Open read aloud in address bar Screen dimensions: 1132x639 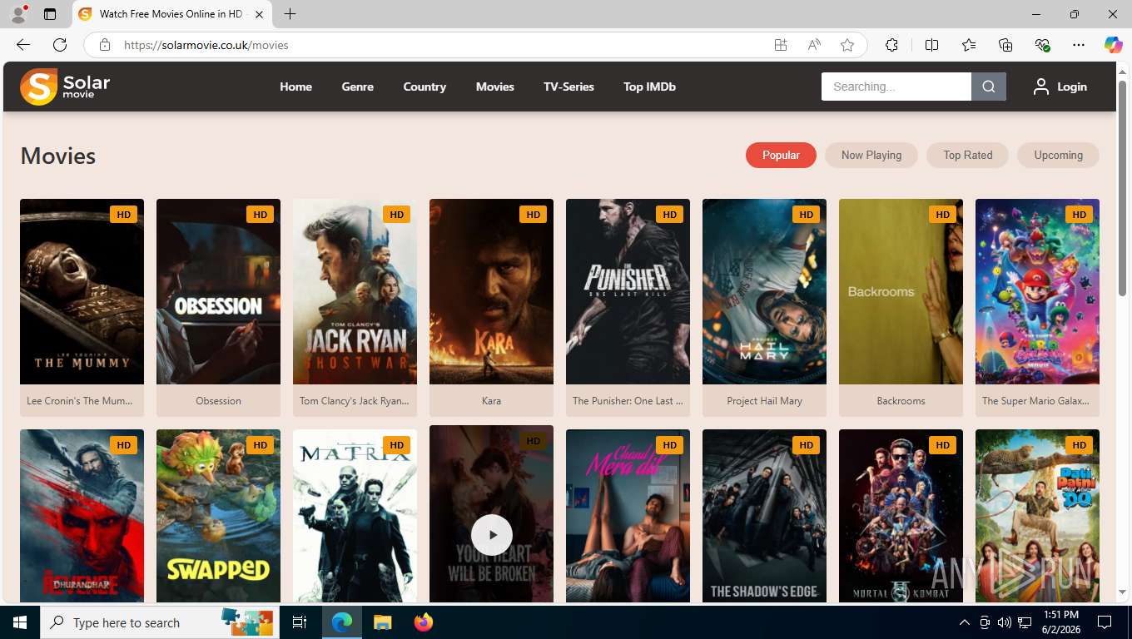814,45
